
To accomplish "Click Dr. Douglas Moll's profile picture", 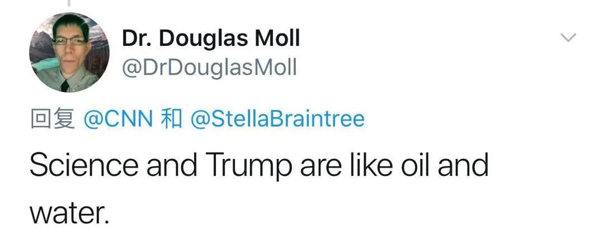I will [x=69, y=52].
